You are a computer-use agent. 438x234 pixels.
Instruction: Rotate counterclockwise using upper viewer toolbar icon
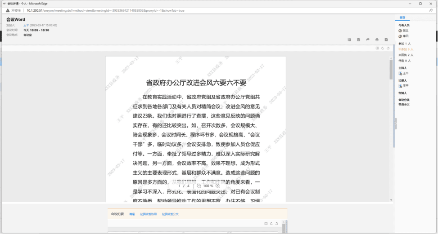(x=388, y=48)
